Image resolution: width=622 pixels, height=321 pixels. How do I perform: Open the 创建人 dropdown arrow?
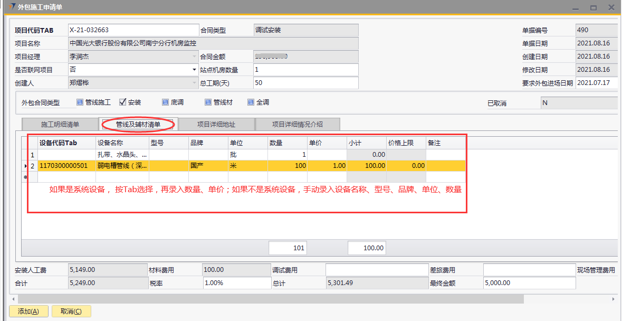pyautogui.click(x=194, y=83)
